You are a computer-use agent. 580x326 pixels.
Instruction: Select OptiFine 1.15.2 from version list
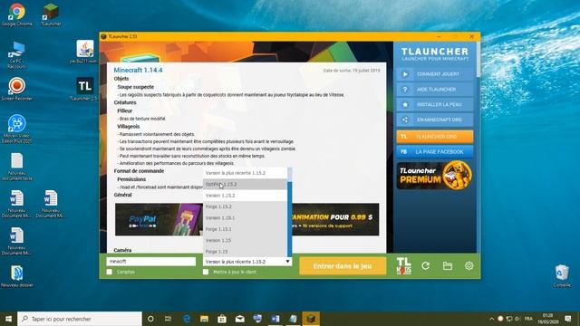click(245, 184)
